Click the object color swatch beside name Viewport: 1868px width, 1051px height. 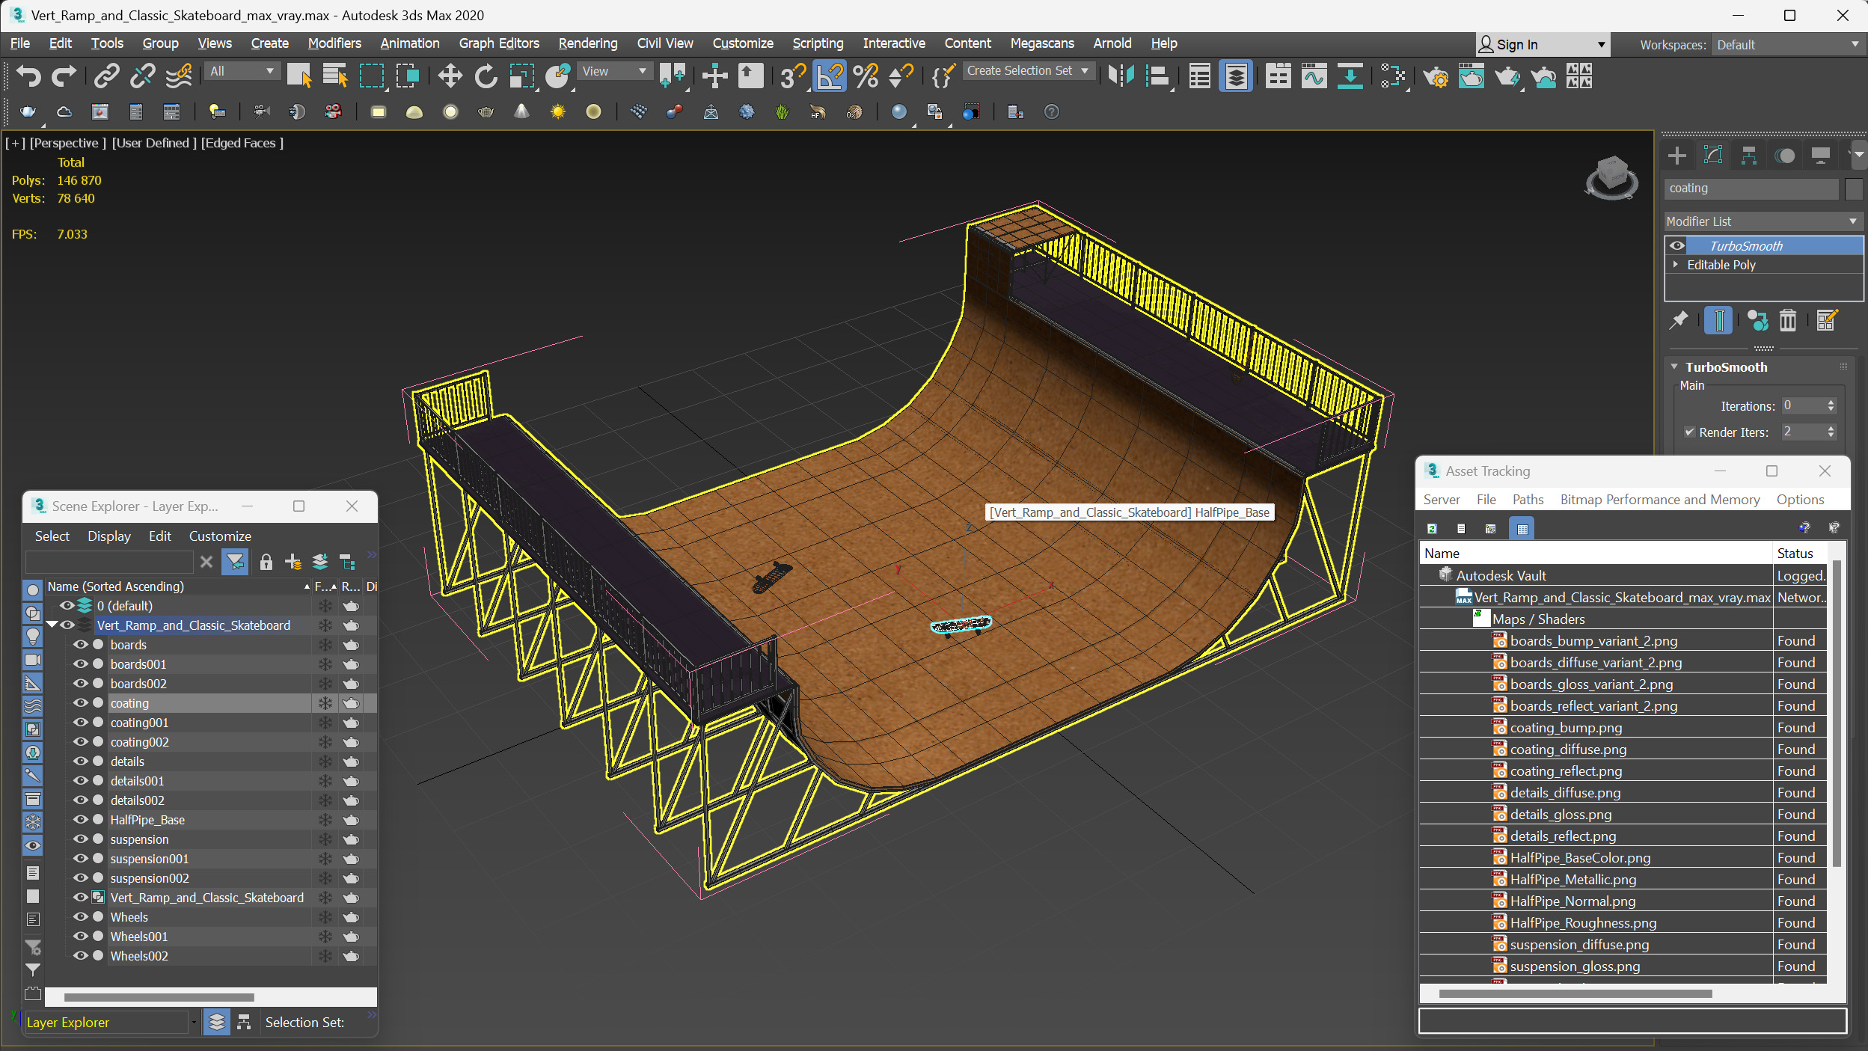1853,189
